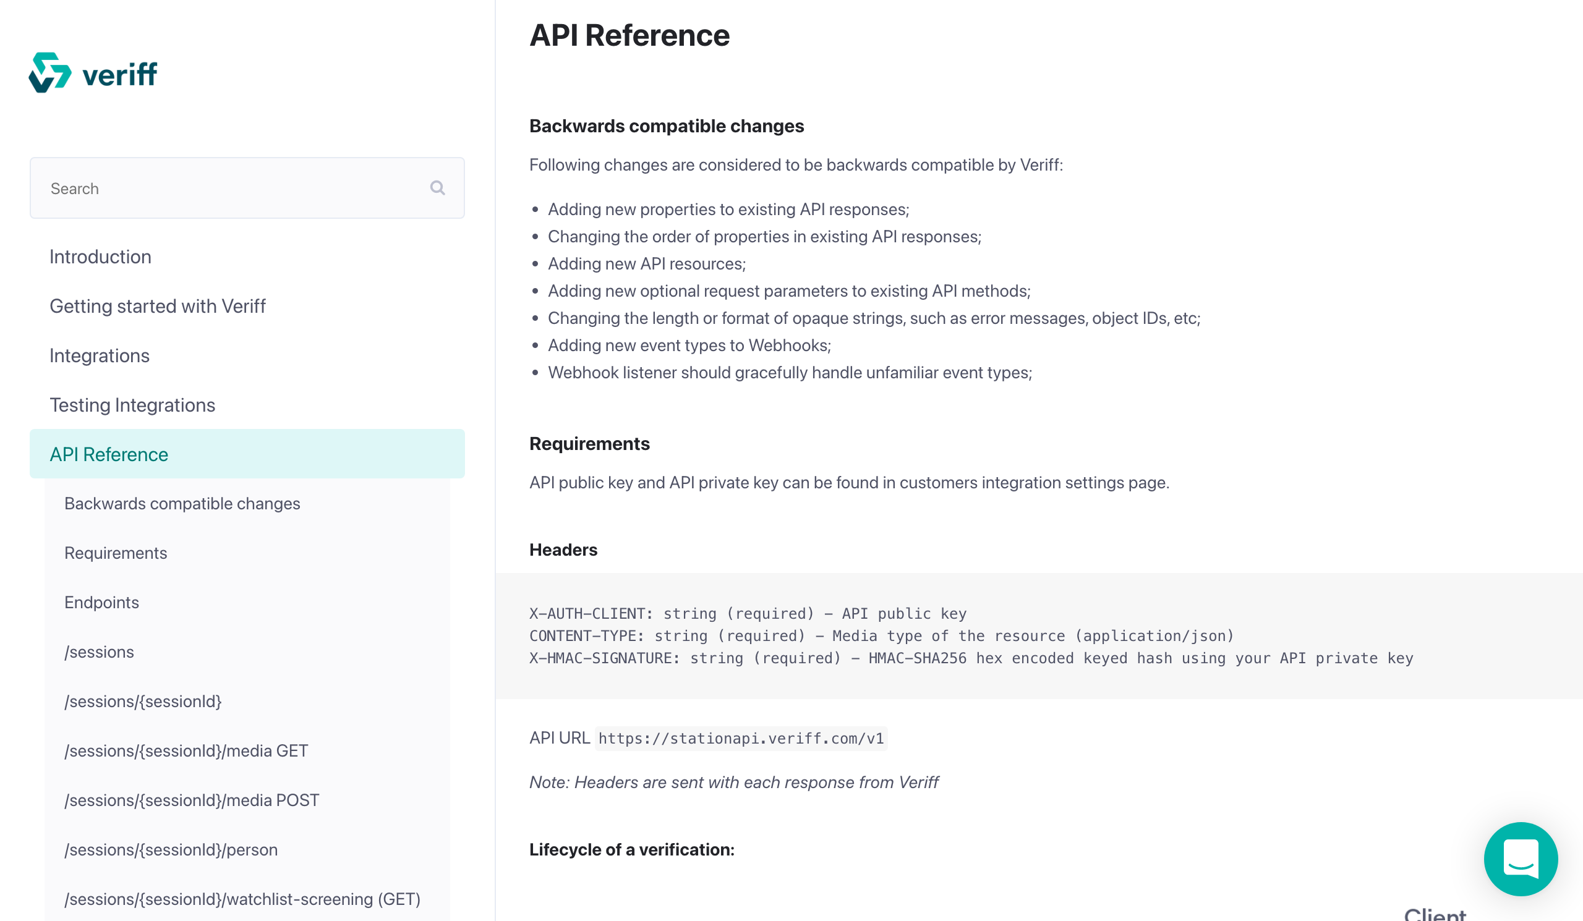
Task: Jump to Backwards compatible changes subsection
Action: point(182,504)
